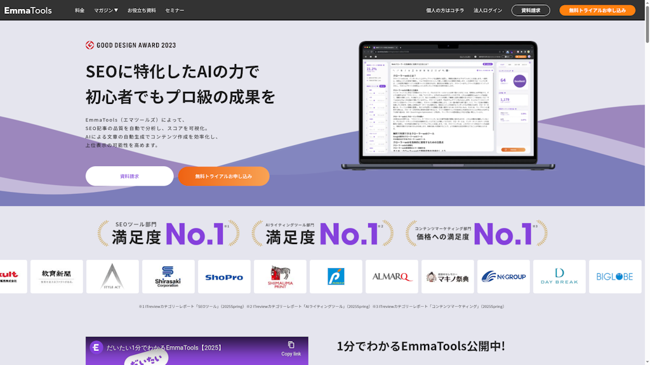Screen dimensions: 650x365
Task: Click the laptop product screenshot image
Action: click(x=448, y=106)
